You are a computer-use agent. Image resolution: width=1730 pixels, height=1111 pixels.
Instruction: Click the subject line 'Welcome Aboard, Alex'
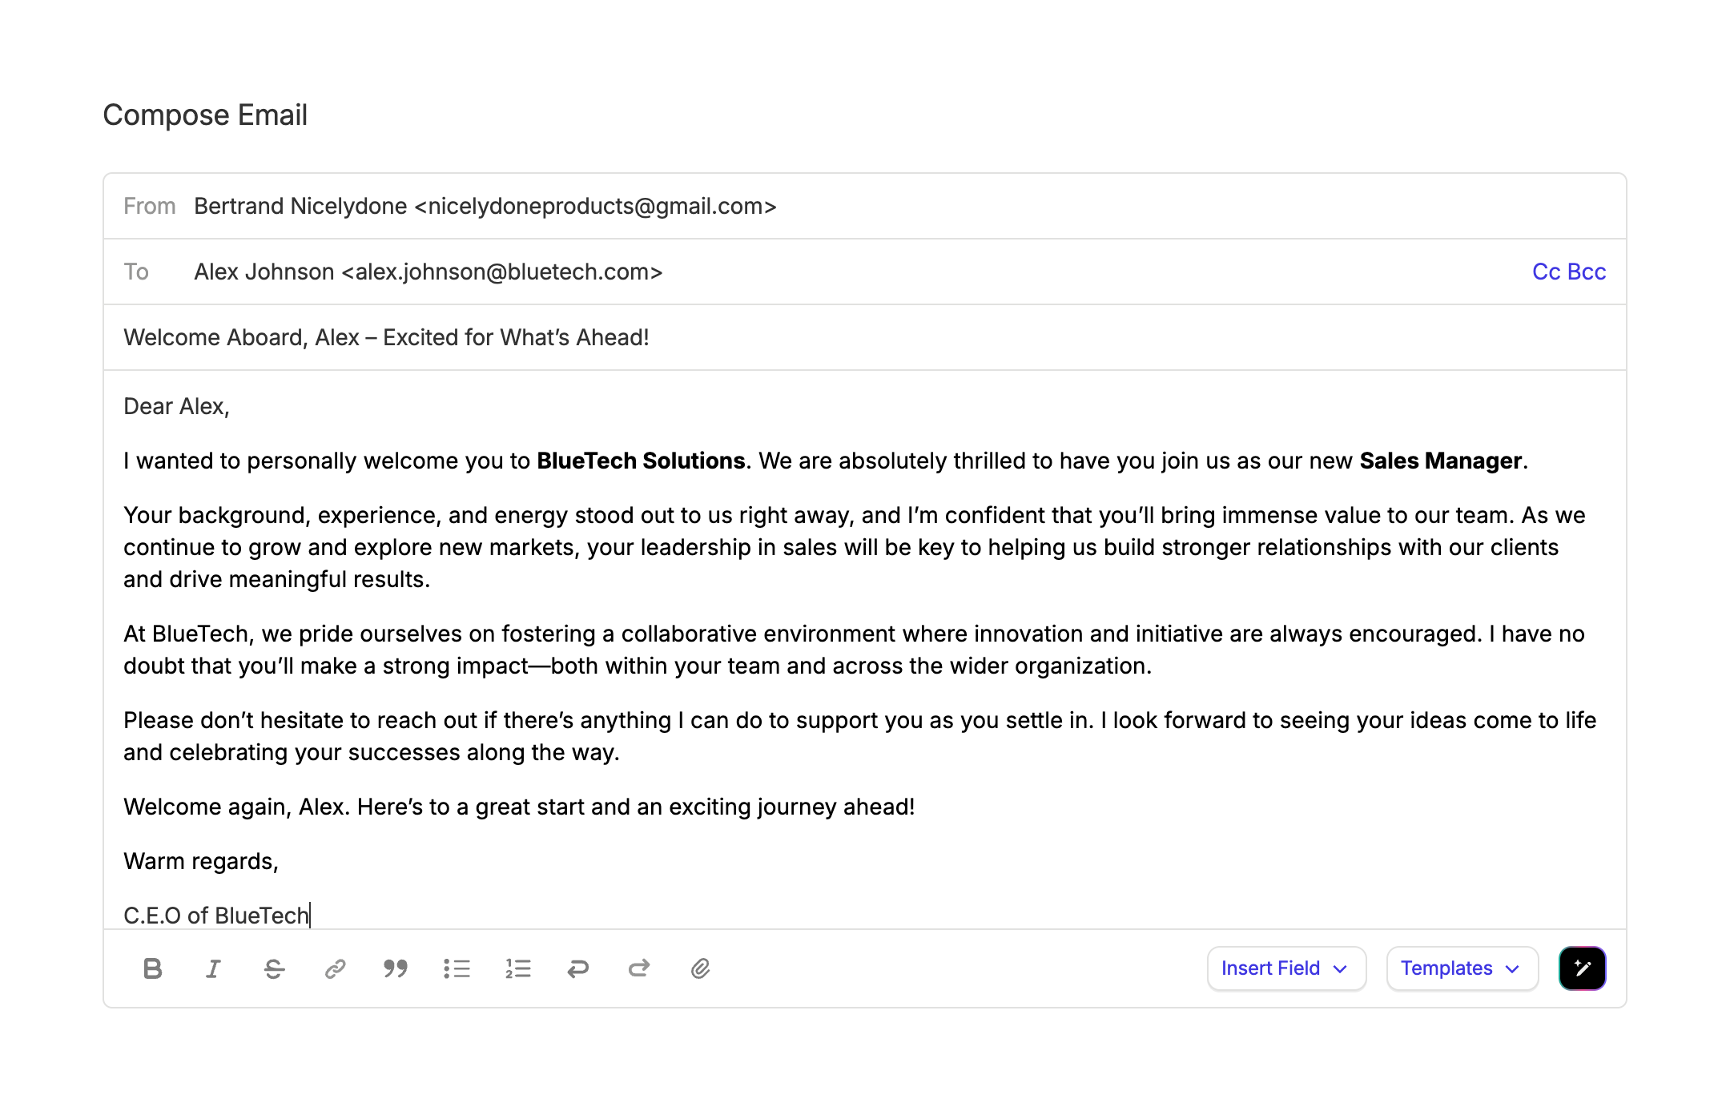[386, 338]
